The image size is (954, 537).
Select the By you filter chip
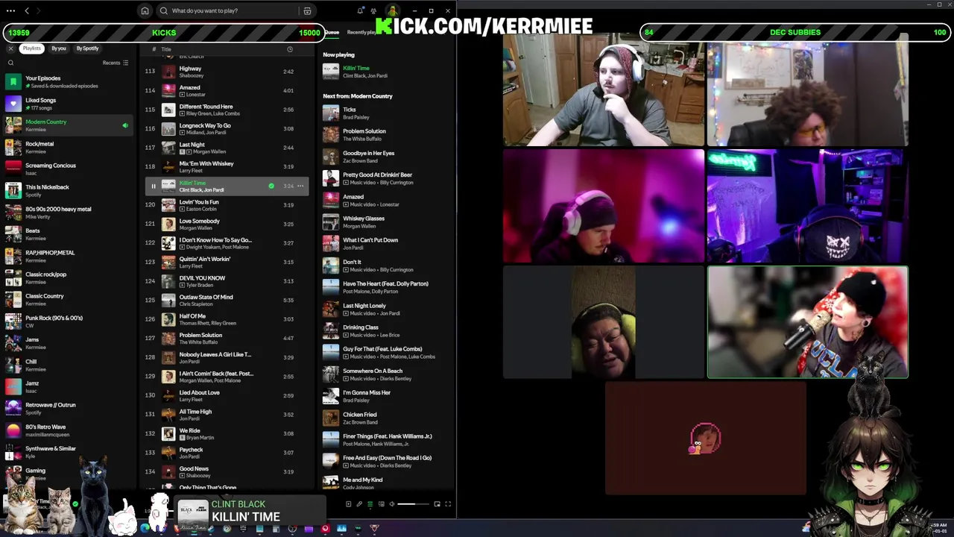point(59,48)
